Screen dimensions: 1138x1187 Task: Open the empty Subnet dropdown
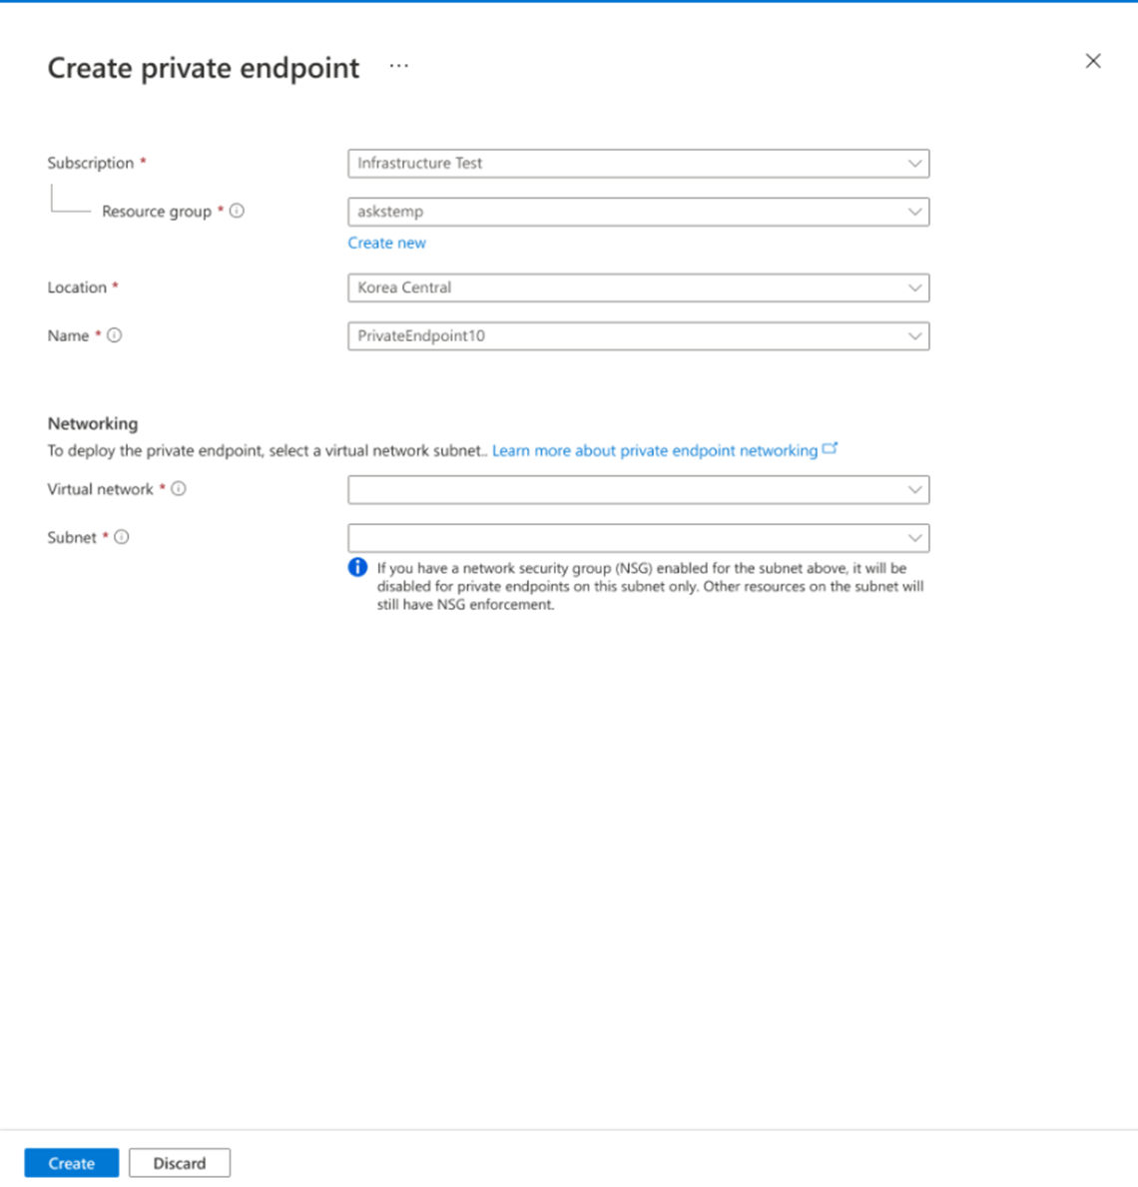pyautogui.click(x=638, y=538)
